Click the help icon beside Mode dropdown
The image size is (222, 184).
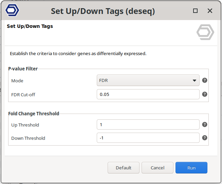205,81
